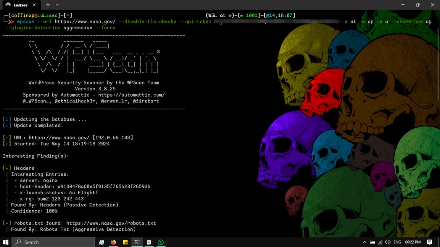Click "Found By: Headers (Passive Detection)" line

tap(65, 205)
